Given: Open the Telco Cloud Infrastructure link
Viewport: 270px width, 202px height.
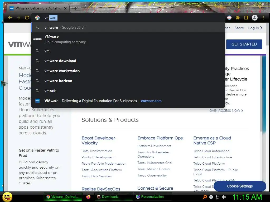Looking at the screenshot, I should click(x=213, y=157).
